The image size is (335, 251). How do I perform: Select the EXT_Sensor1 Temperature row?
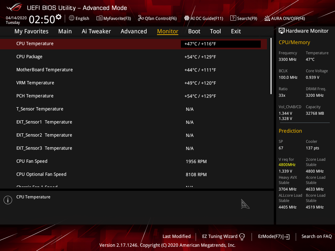(133, 122)
